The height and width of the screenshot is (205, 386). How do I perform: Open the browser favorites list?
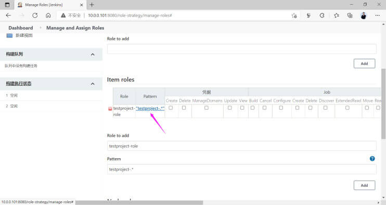point(336,16)
